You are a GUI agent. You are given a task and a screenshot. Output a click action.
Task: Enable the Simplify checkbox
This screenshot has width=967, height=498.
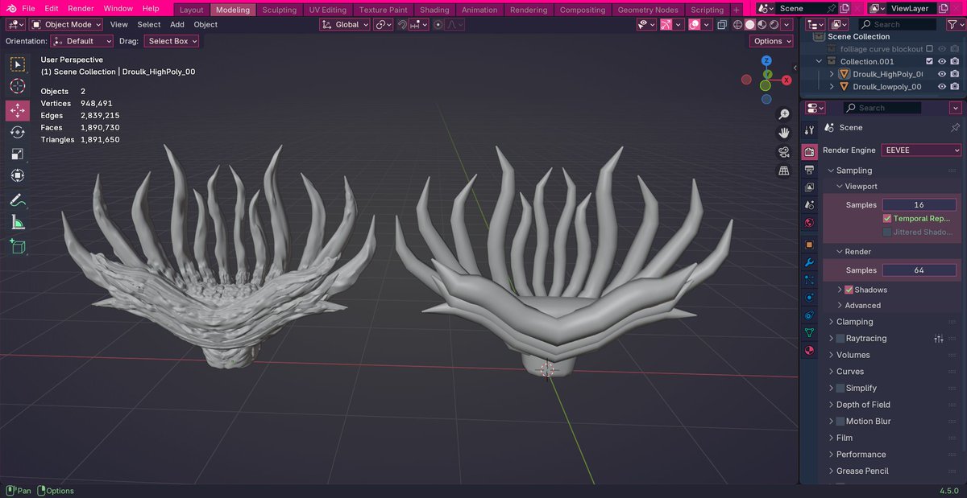pos(840,388)
